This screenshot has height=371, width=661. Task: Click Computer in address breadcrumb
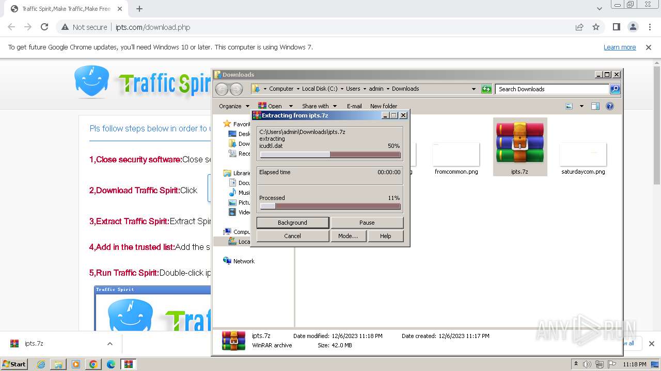pos(281,89)
